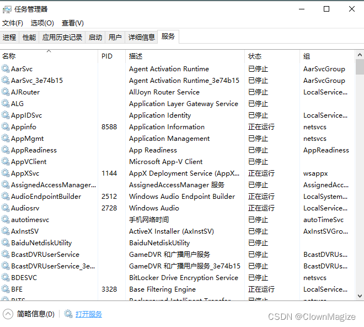Click the AppReadiness group cell
Viewport: 364px width, 327px height.
coord(326,150)
